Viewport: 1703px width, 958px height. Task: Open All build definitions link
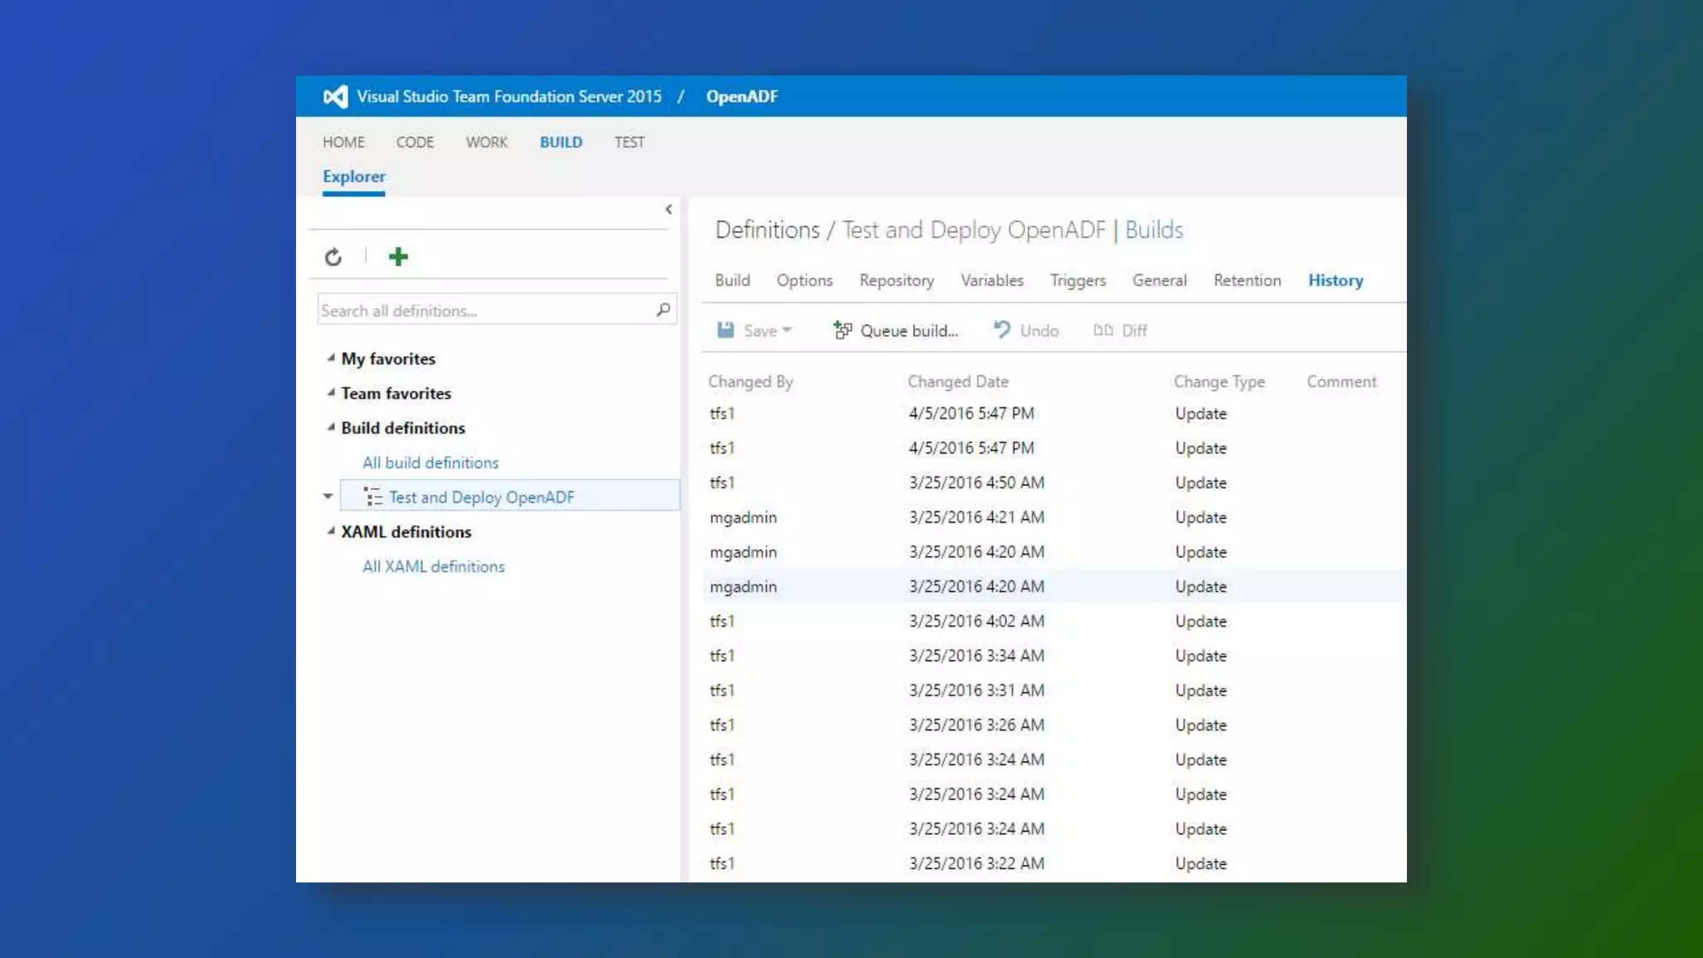pyautogui.click(x=430, y=462)
